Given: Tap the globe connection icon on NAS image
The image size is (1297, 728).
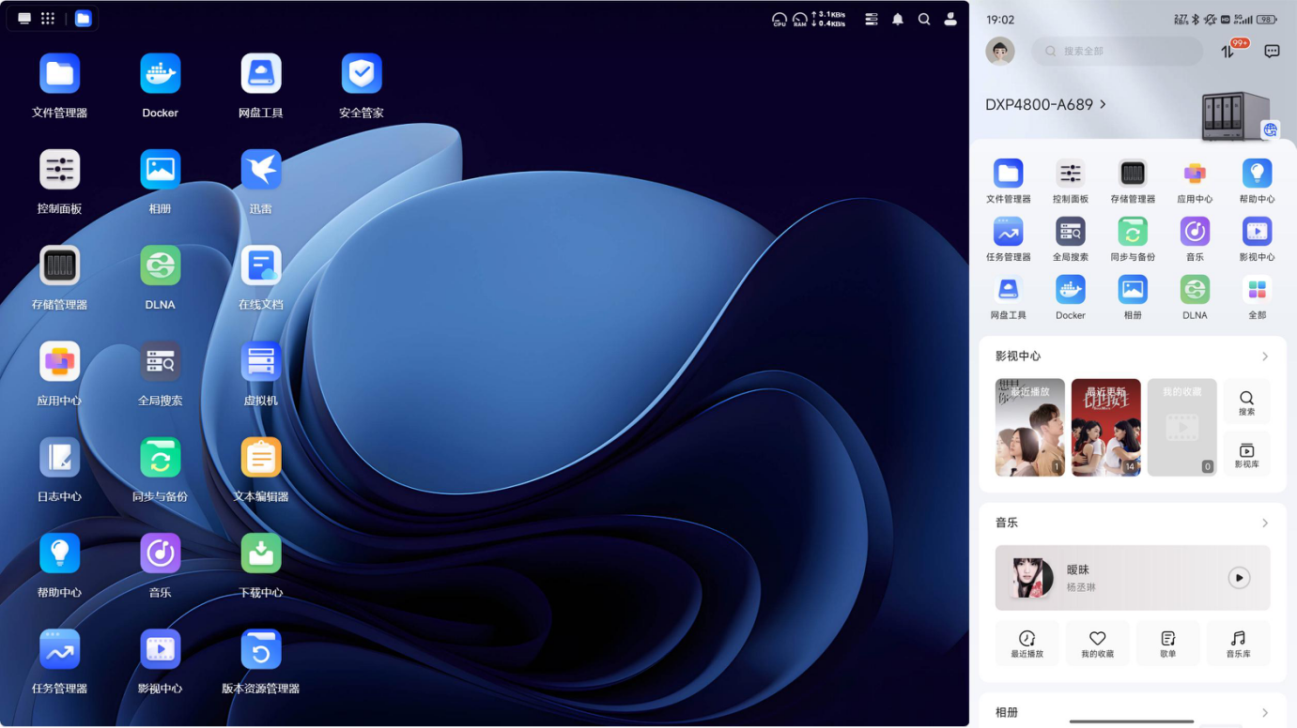Looking at the screenshot, I should [x=1271, y=129].
